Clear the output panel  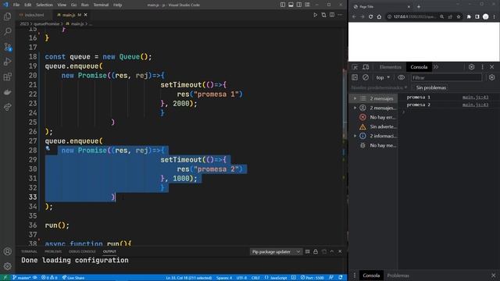coord(307,251)
